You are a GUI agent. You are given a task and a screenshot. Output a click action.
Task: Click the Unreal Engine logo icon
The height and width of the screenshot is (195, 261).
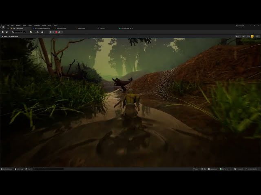coord(3,27)
